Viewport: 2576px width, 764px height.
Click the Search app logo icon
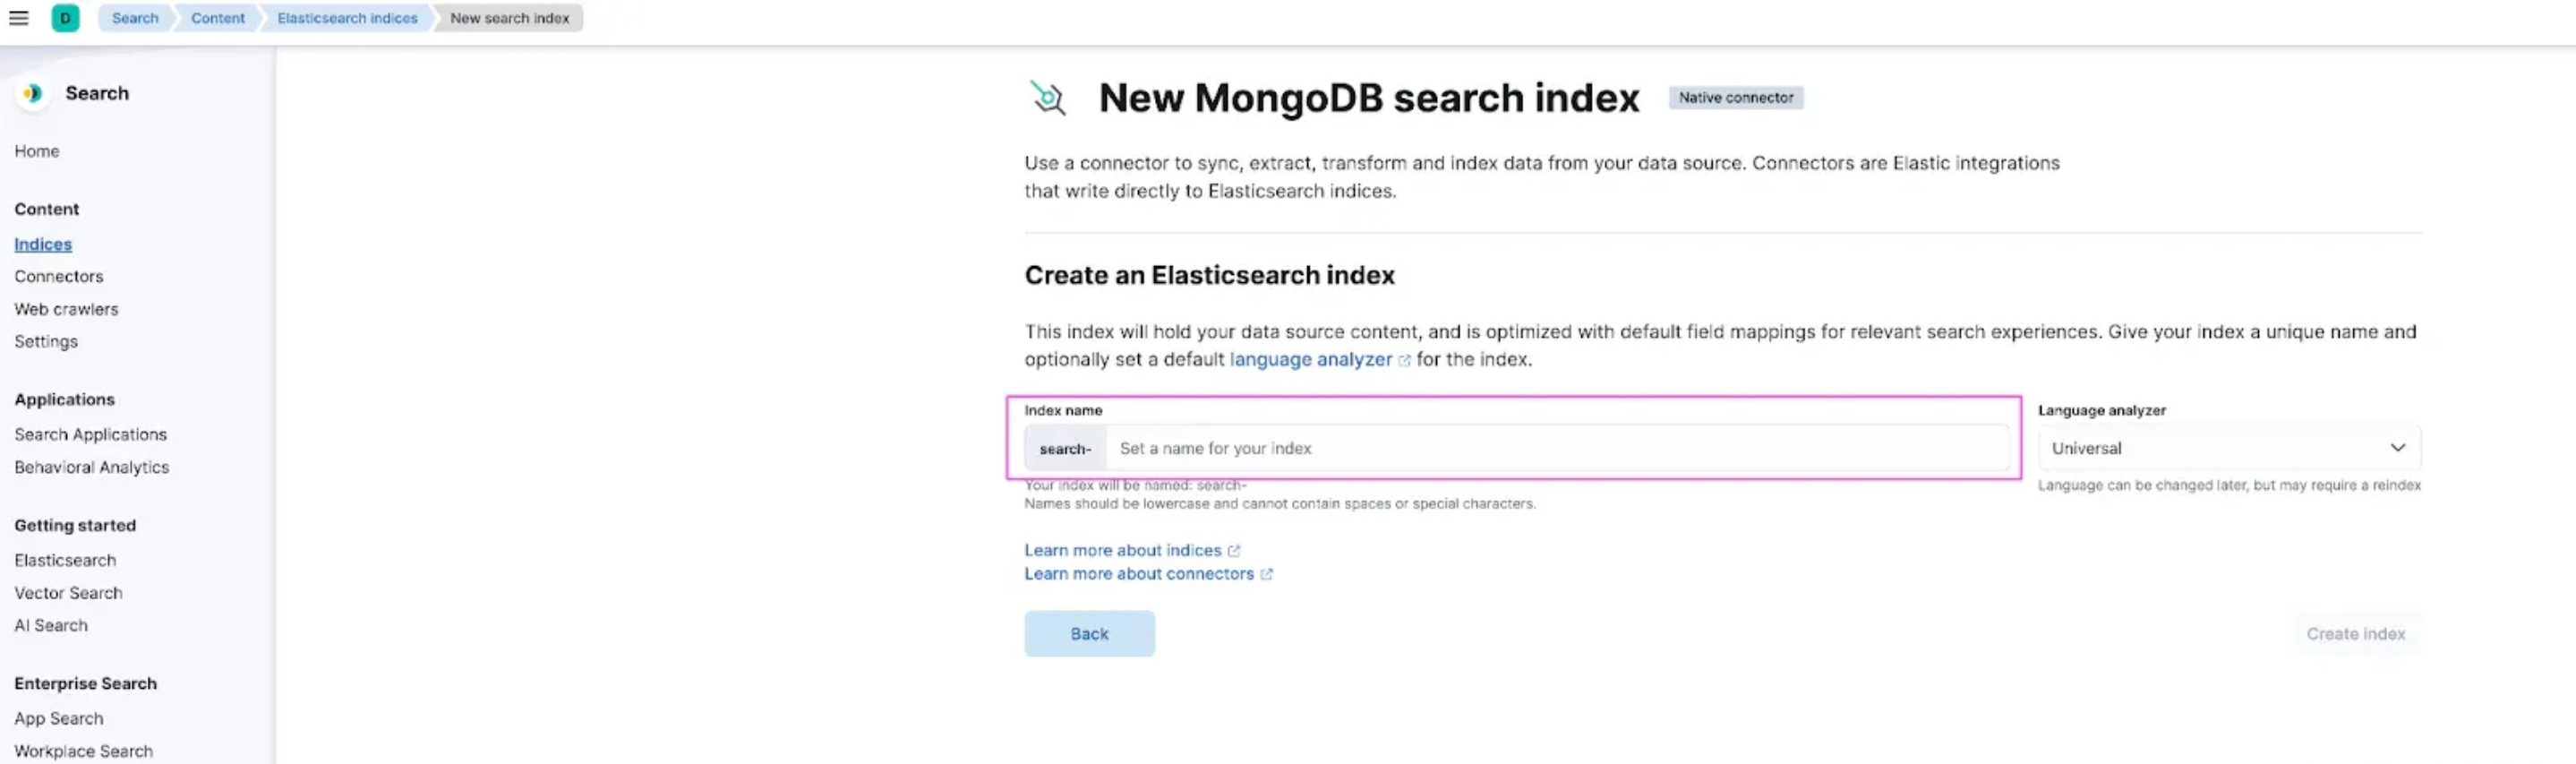[x=33, y=93]
